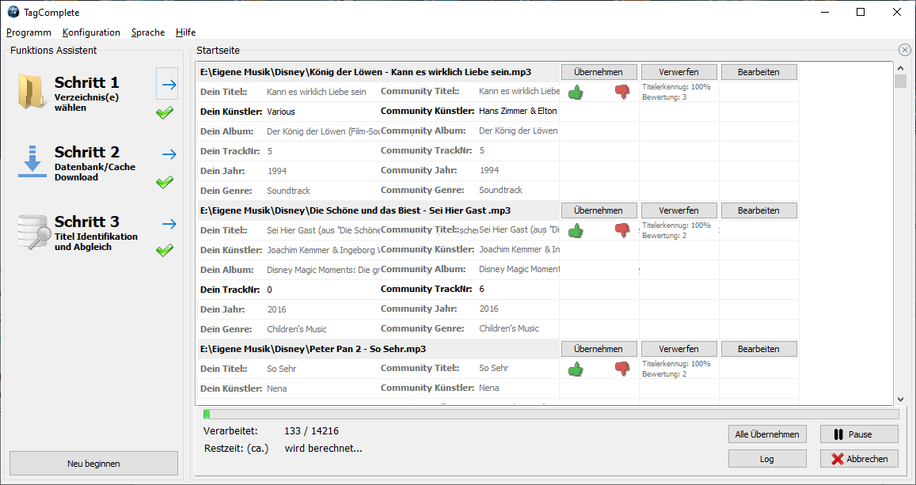The image size is (916, 485).
Task: Click the scroll up arrow of results list
Action: 900,68
